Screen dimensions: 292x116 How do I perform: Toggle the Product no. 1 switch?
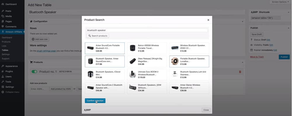(34, 72)
